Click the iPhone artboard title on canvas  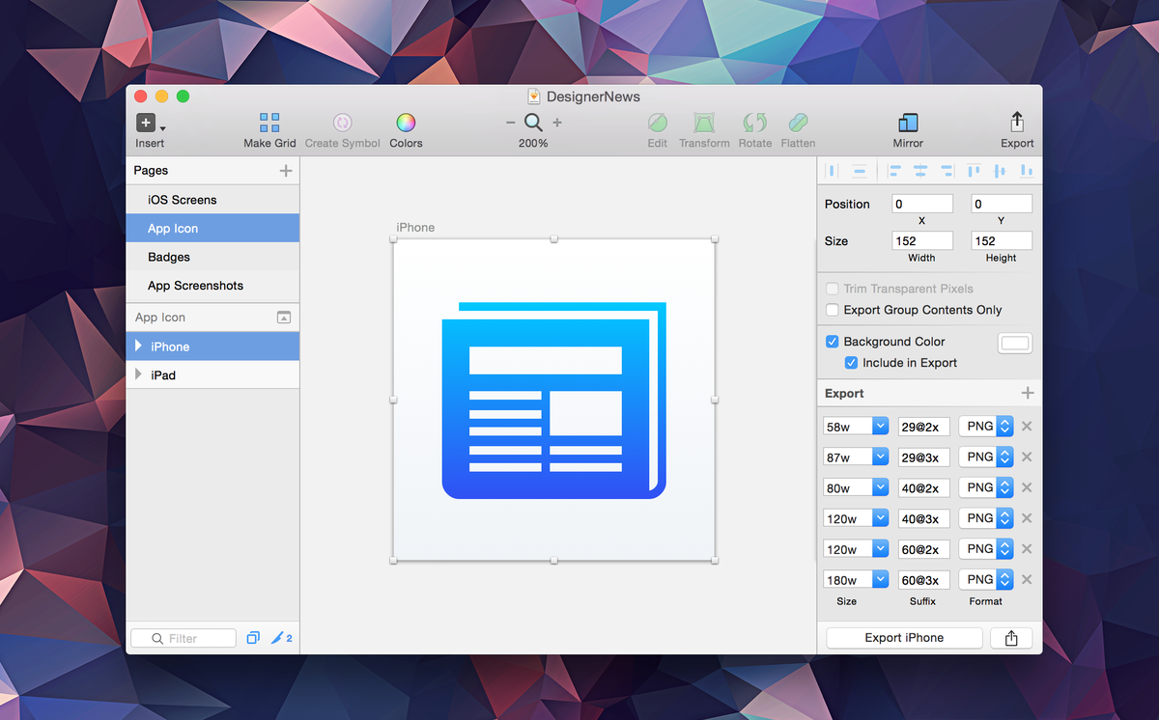(415, 228)
